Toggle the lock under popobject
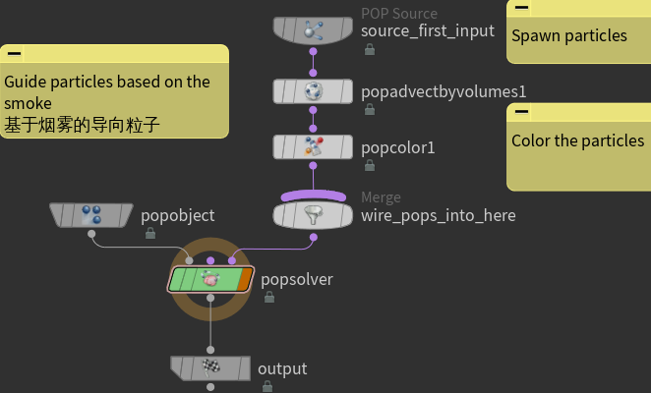 click(x=149, y=234)
